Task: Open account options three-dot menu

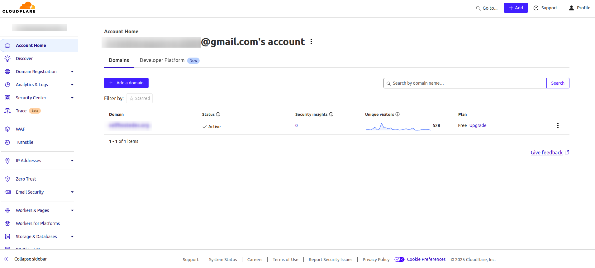Action: click(x=311, y=41)
